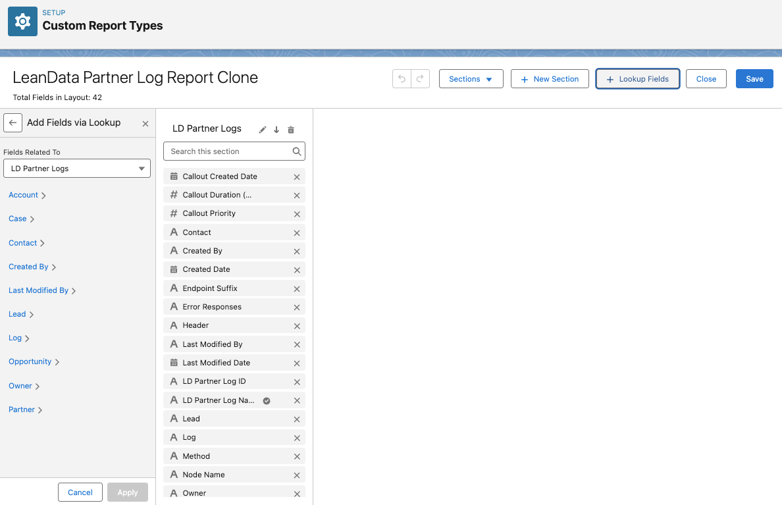Click the Setup gear icon

pos(22,21)
